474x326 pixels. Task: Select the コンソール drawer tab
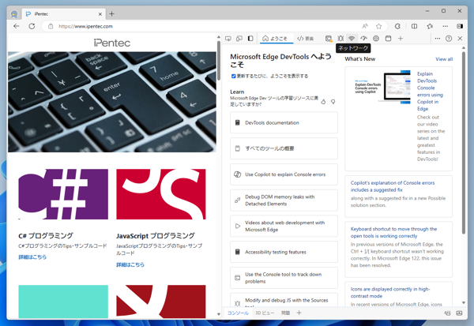(238, 313)
